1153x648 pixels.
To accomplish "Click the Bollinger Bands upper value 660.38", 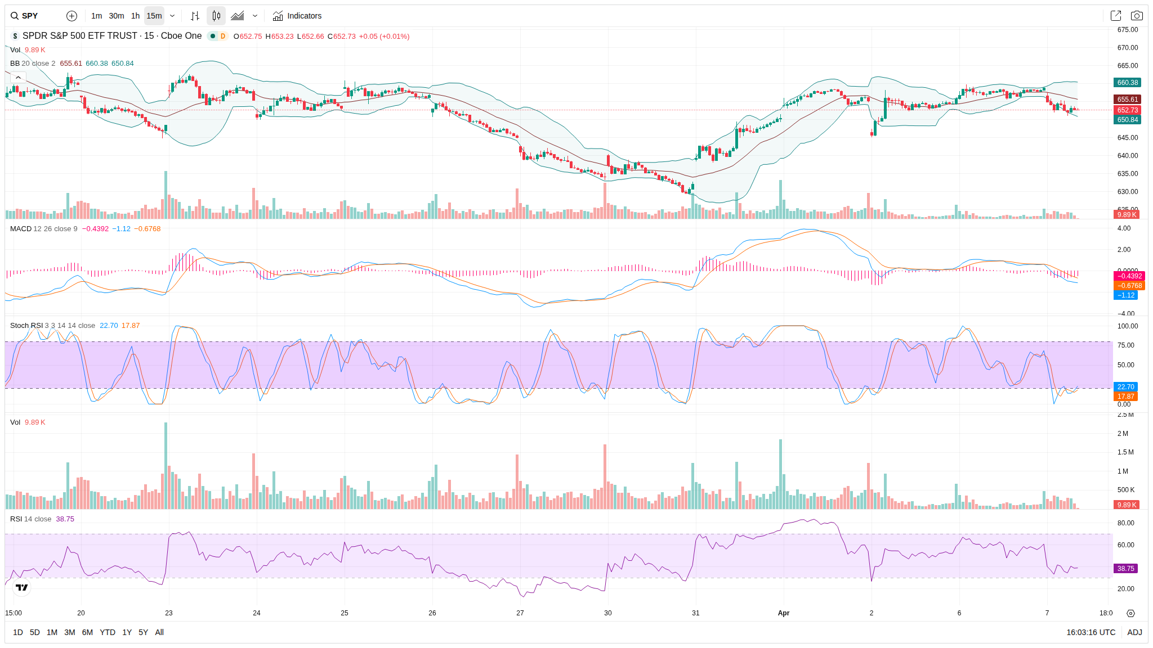I will [x=96, y=64].
